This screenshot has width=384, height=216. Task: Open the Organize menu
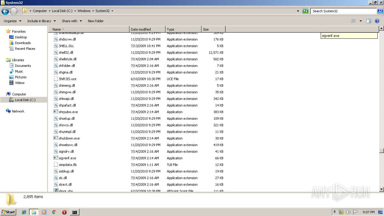(12, 21)
